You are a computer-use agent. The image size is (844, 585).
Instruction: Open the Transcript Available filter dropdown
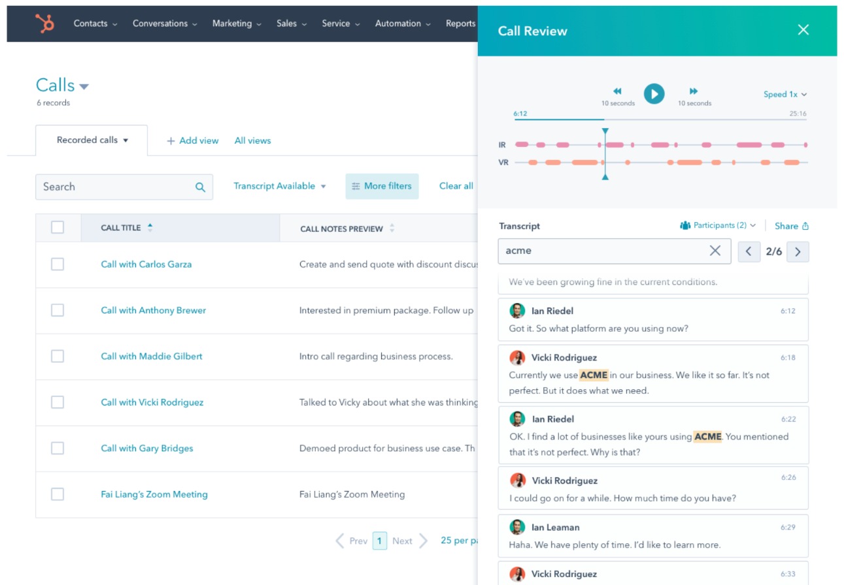point(280,186)
